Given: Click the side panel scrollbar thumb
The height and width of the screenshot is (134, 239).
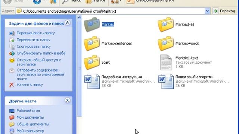Looking at the screenshot, I should click(x=79, y=68).
